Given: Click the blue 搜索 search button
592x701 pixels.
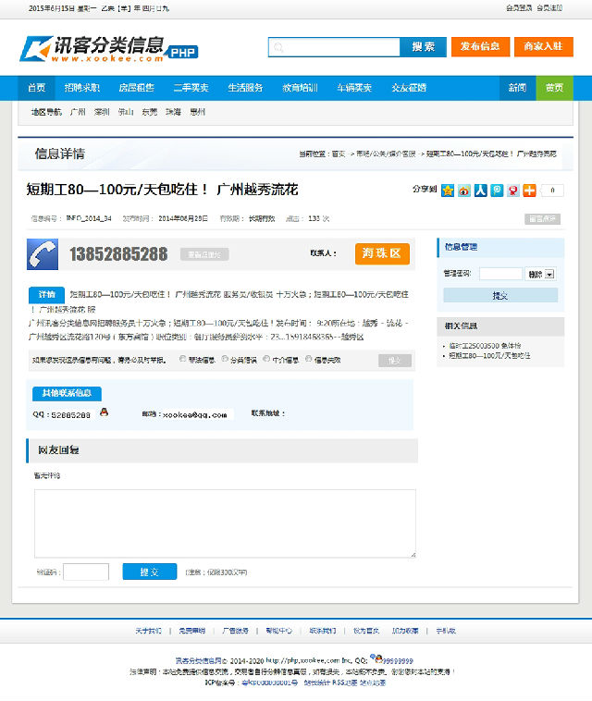Looking at the screenshot, I should click(423, 47).
